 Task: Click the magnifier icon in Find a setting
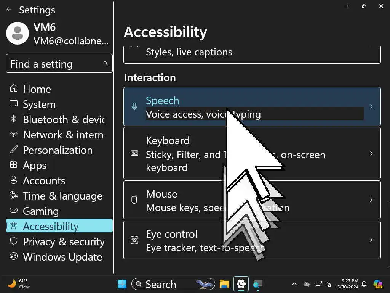coord(105,64)
